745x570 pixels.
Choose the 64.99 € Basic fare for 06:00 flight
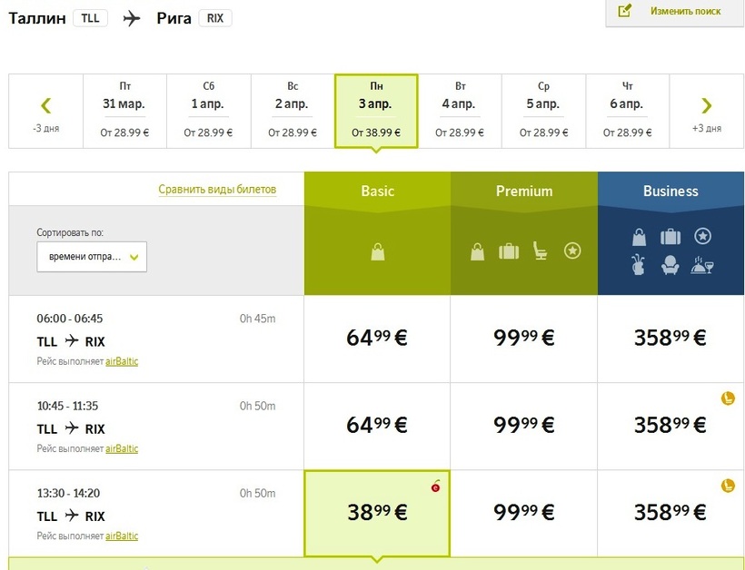pos(377,339)
